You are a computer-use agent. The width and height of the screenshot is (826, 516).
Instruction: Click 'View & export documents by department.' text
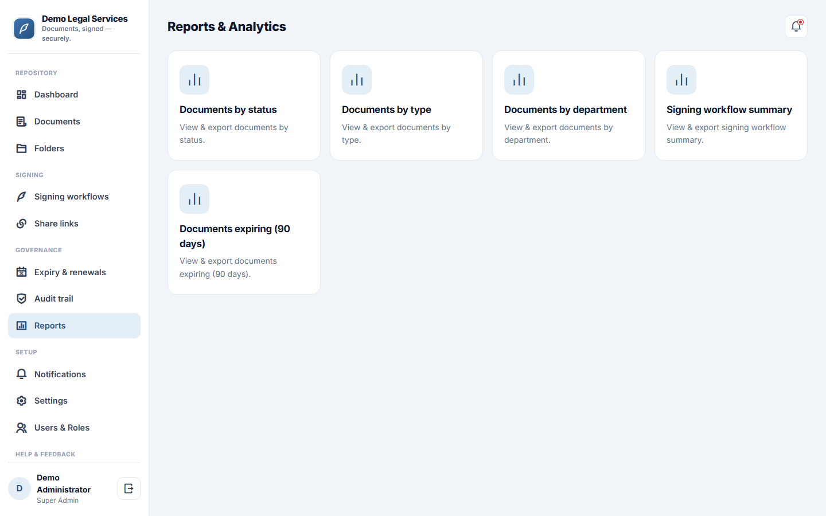coord(559,134)
